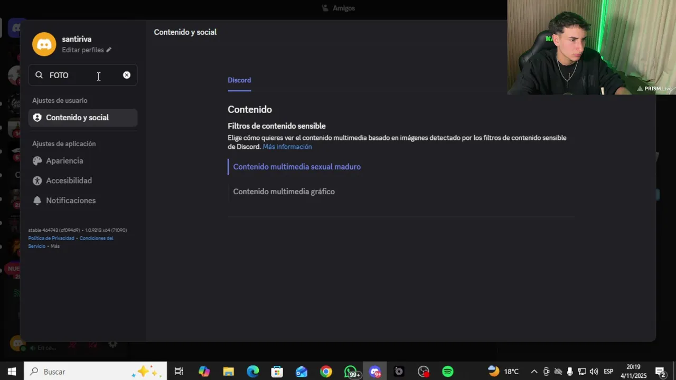Open Microsoft Store from the taskbar
The height and width of the screenshot is (380, 676).
click(277, 372)
